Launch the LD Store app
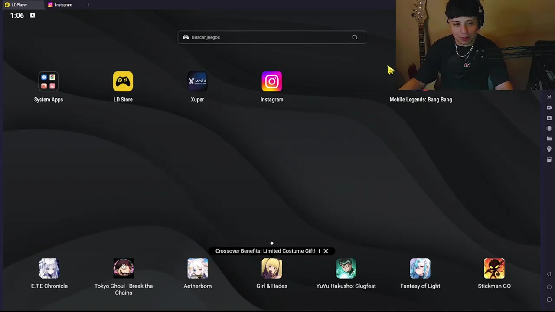The height and width of the screenshot is (312, 555). click(x=123, y=81)
